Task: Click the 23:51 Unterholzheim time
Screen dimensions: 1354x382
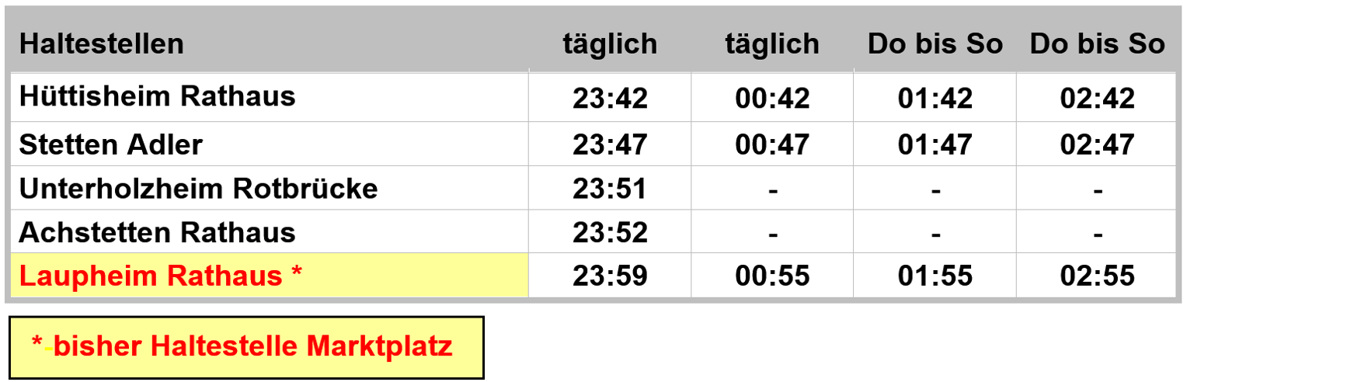Action: (610, 189)
